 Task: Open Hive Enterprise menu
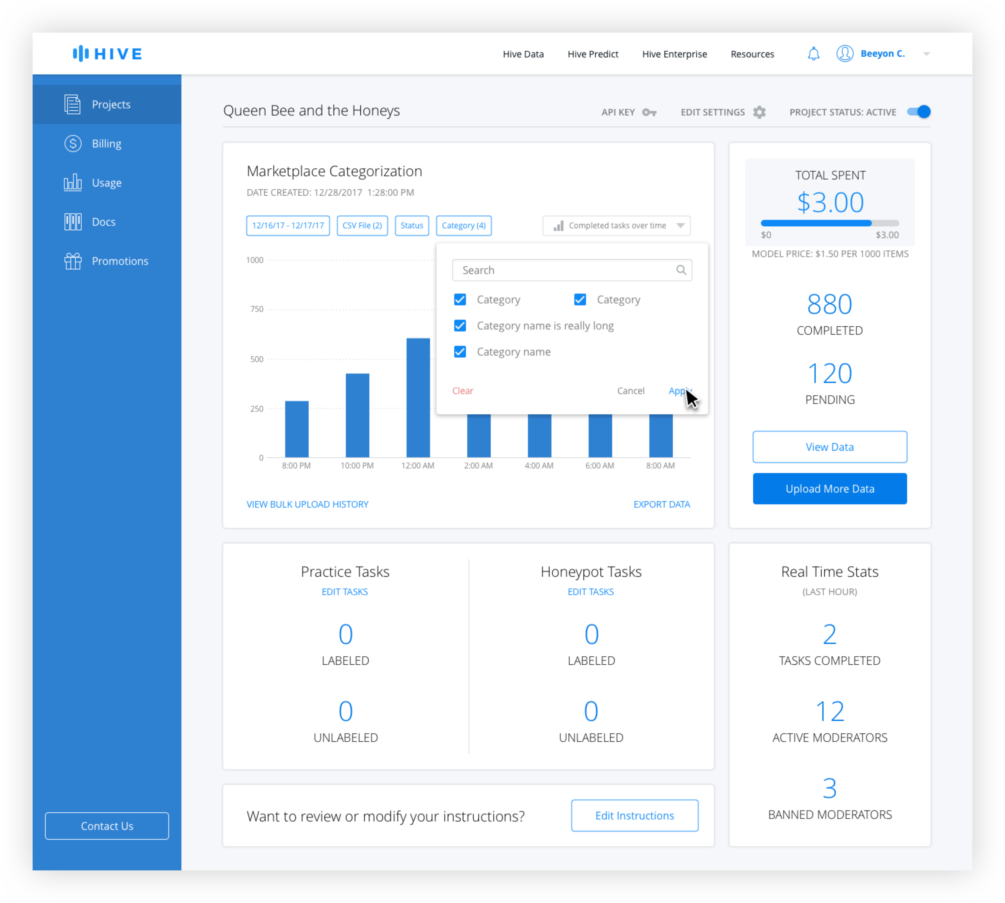(674, 53)
